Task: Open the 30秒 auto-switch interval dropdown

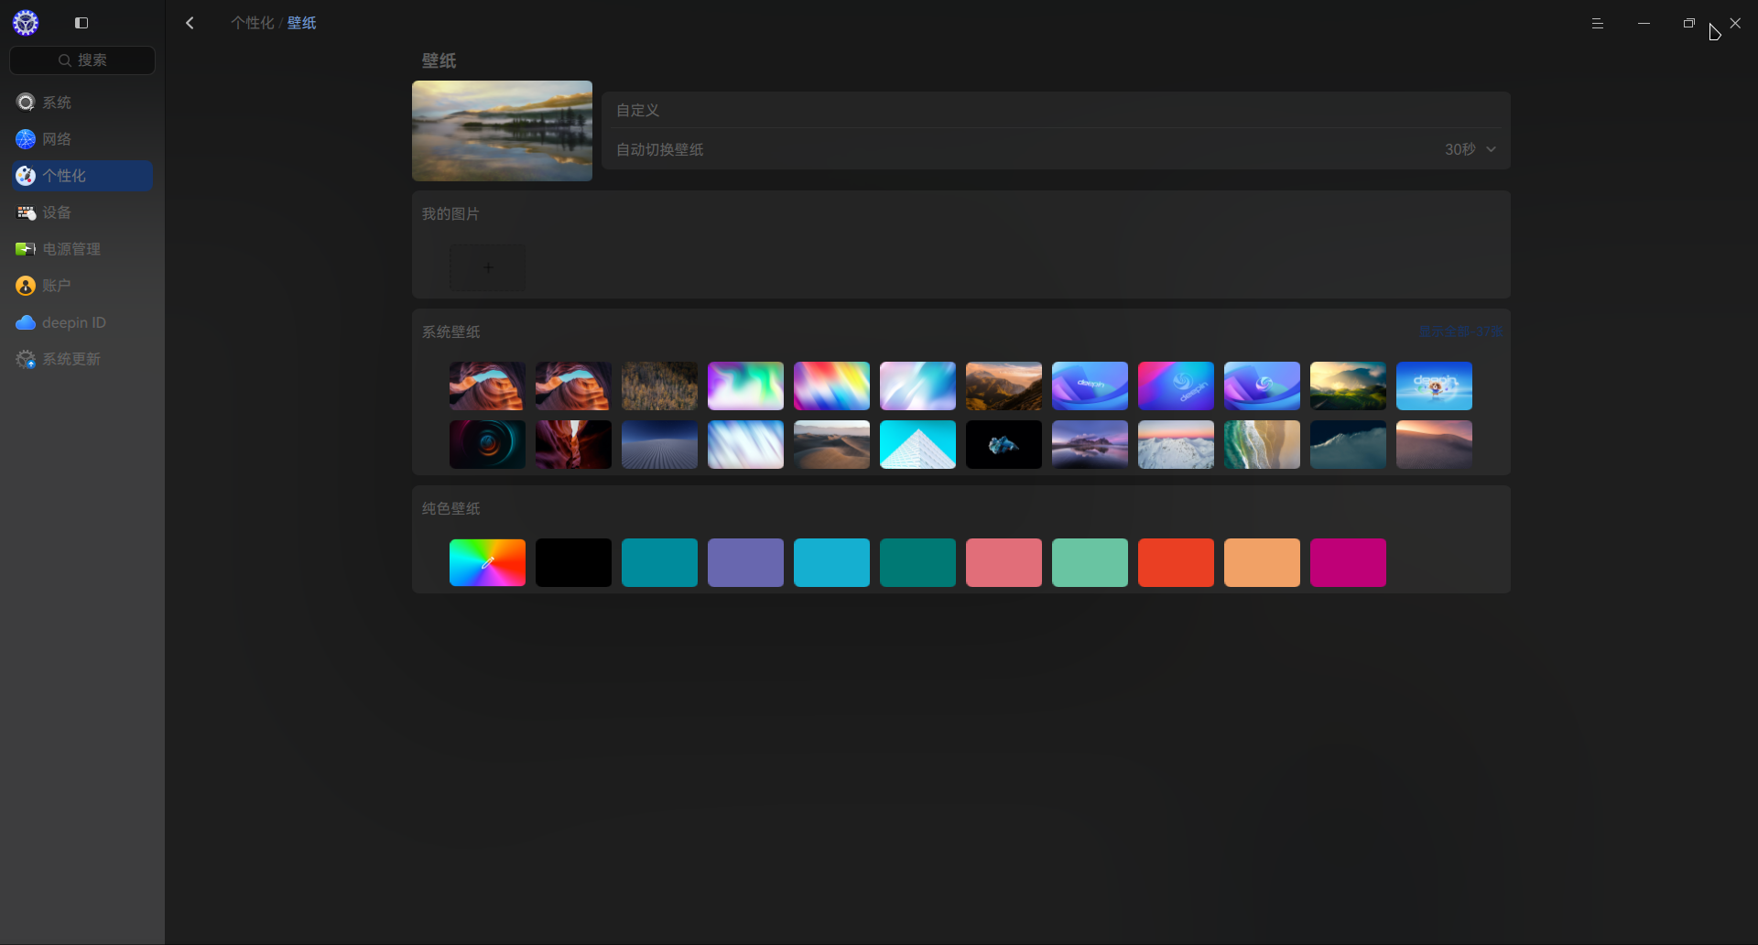Action: point(1470,149)
